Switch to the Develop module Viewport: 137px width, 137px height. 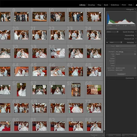tap(91, 5)
